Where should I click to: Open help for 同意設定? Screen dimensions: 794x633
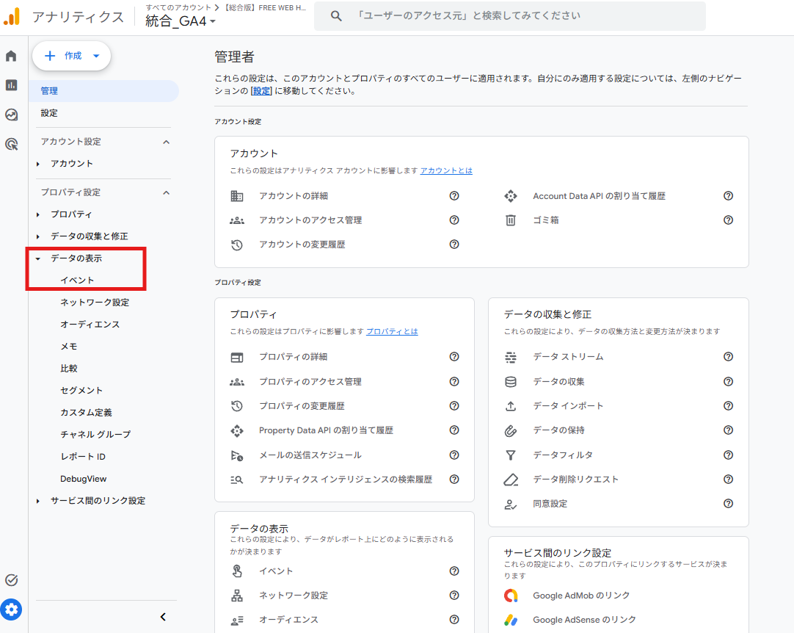tap(728, 504)
